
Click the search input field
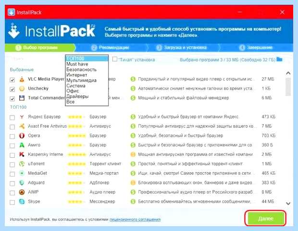click(x=36, y=59)
